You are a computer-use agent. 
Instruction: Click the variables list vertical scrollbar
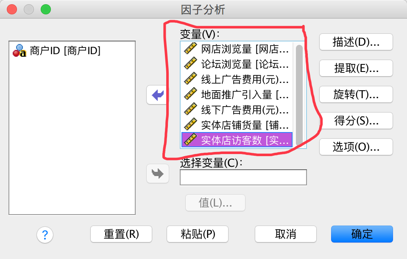(x=299, y=95)
